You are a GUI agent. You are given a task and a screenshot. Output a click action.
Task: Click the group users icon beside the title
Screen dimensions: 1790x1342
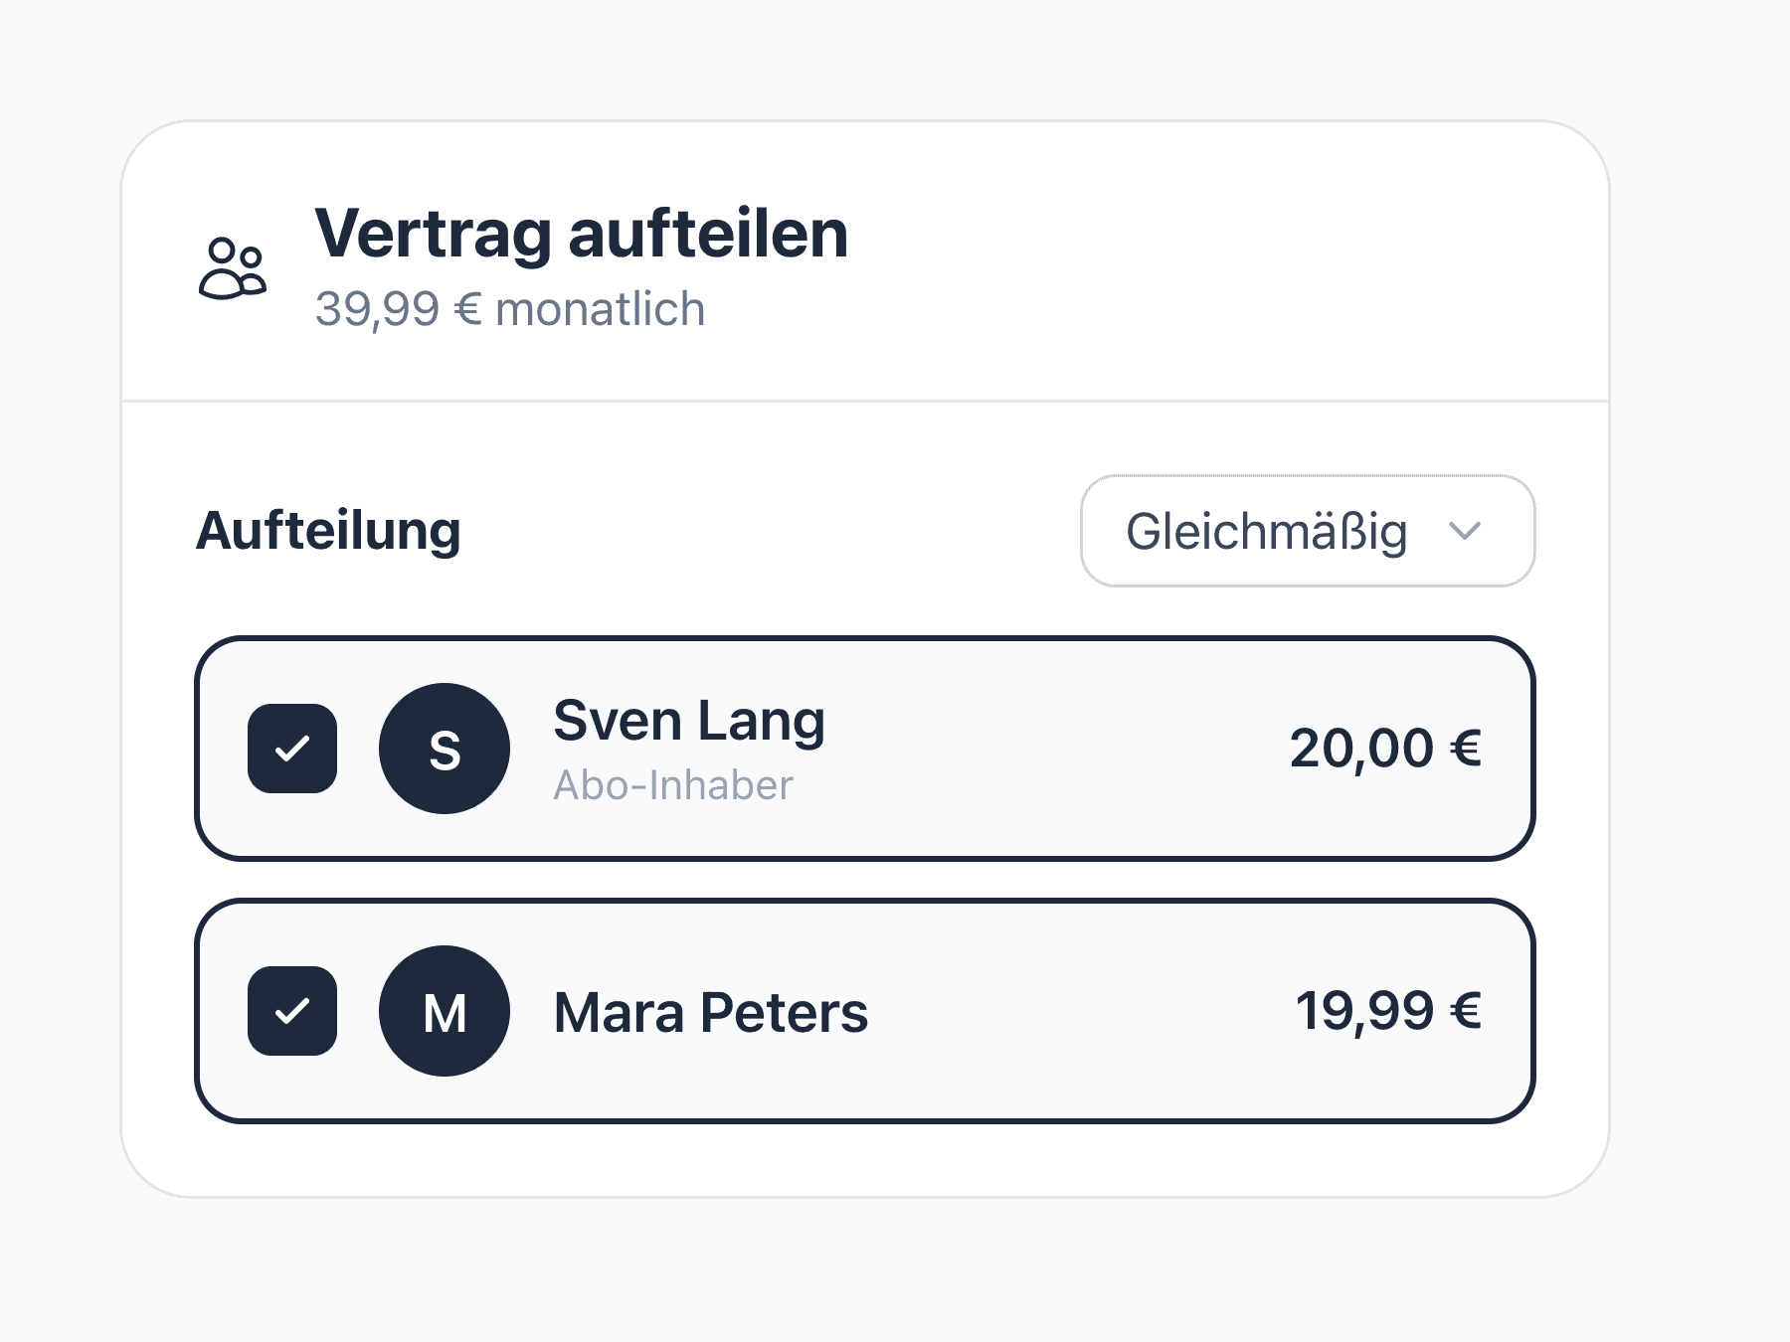(x=233, y=267)
